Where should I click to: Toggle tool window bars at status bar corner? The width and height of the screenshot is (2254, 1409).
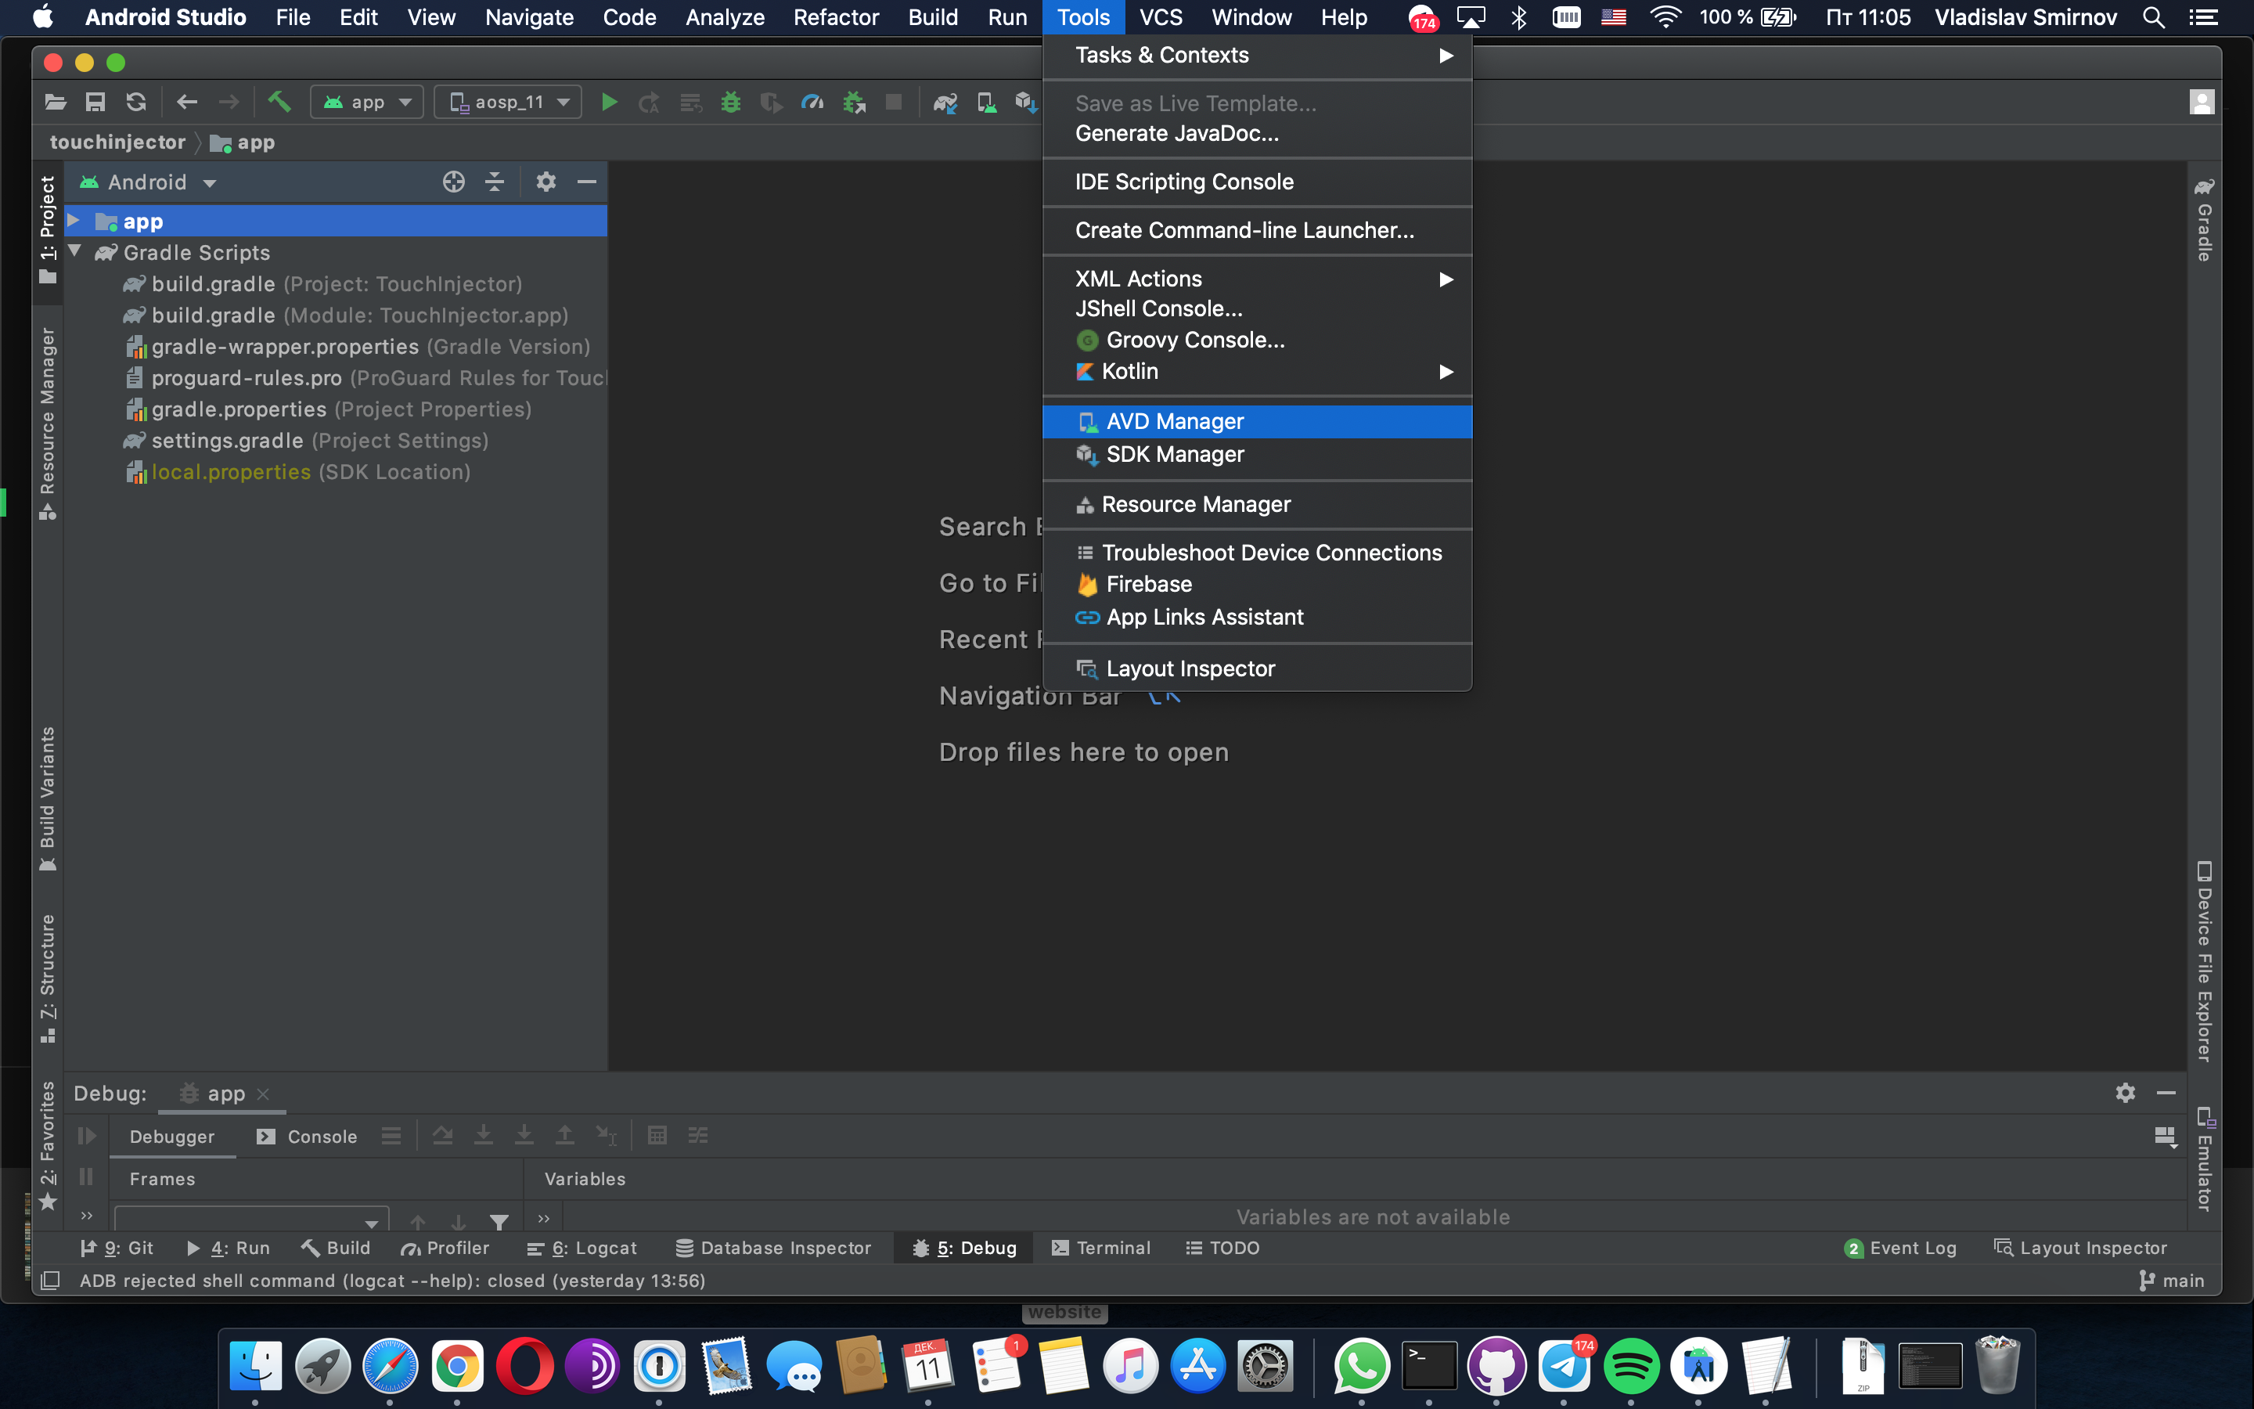[50, 1281]
